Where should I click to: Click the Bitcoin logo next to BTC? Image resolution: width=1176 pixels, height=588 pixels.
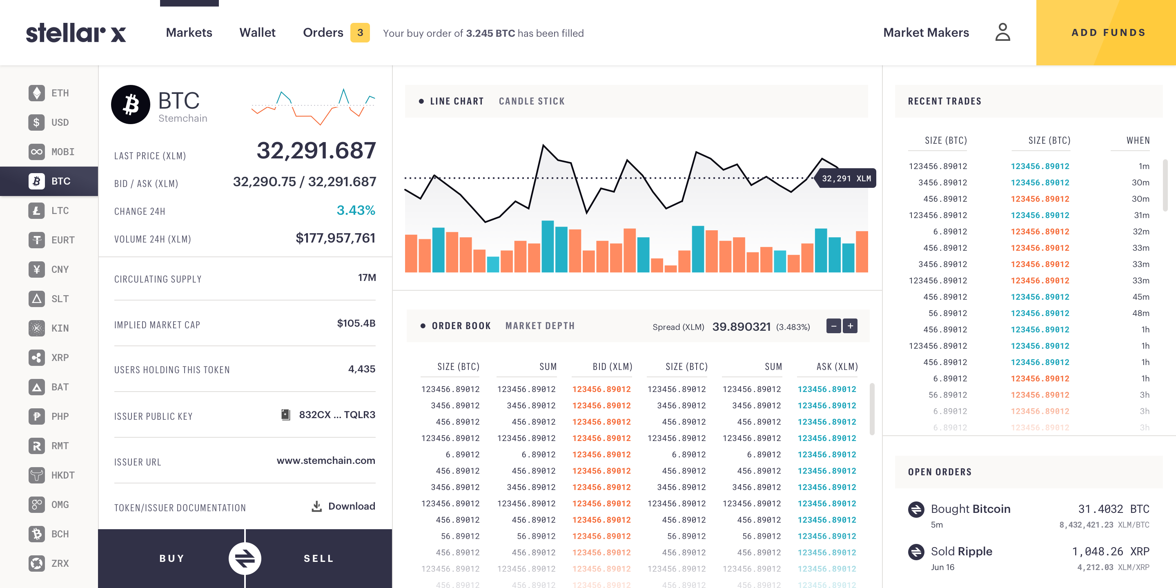[131, 105]
